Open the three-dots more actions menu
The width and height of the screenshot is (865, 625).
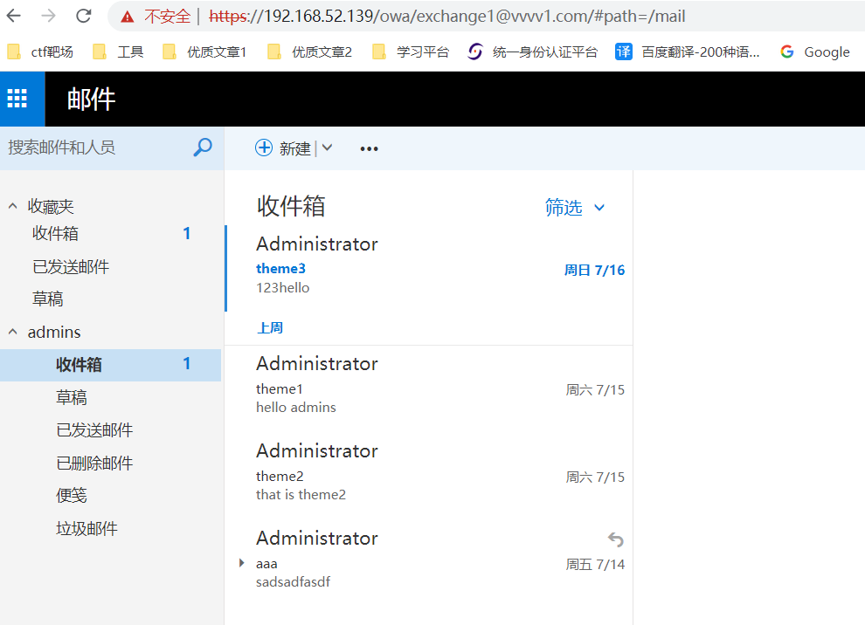point(369,148)
